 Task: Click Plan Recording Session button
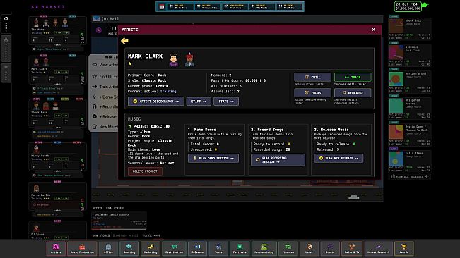pyautogui.click(x=278, y=160)
